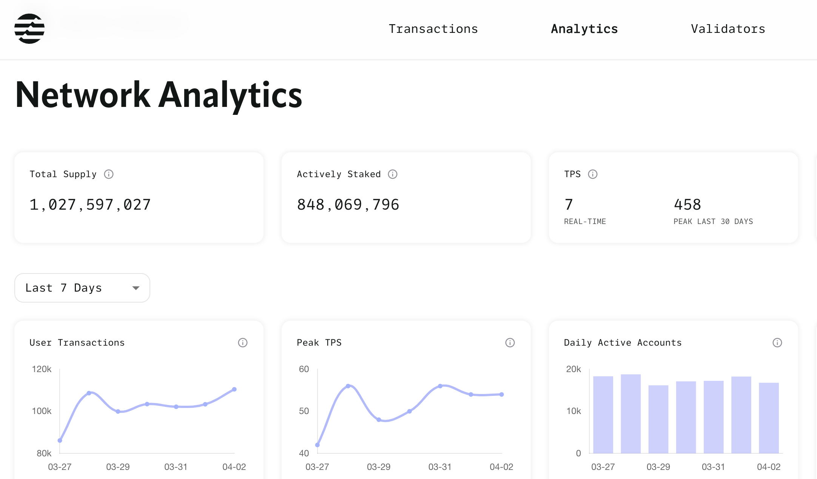Click the TPS info icon
817x479 pixels.
593,174
